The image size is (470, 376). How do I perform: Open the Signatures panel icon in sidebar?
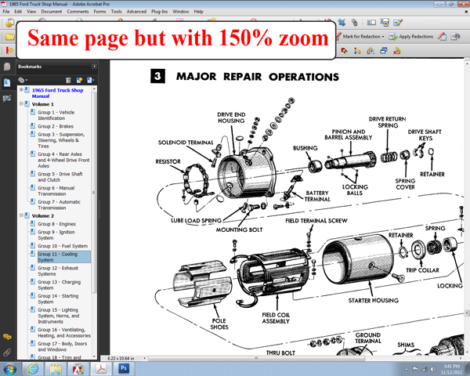coord(7,99)
